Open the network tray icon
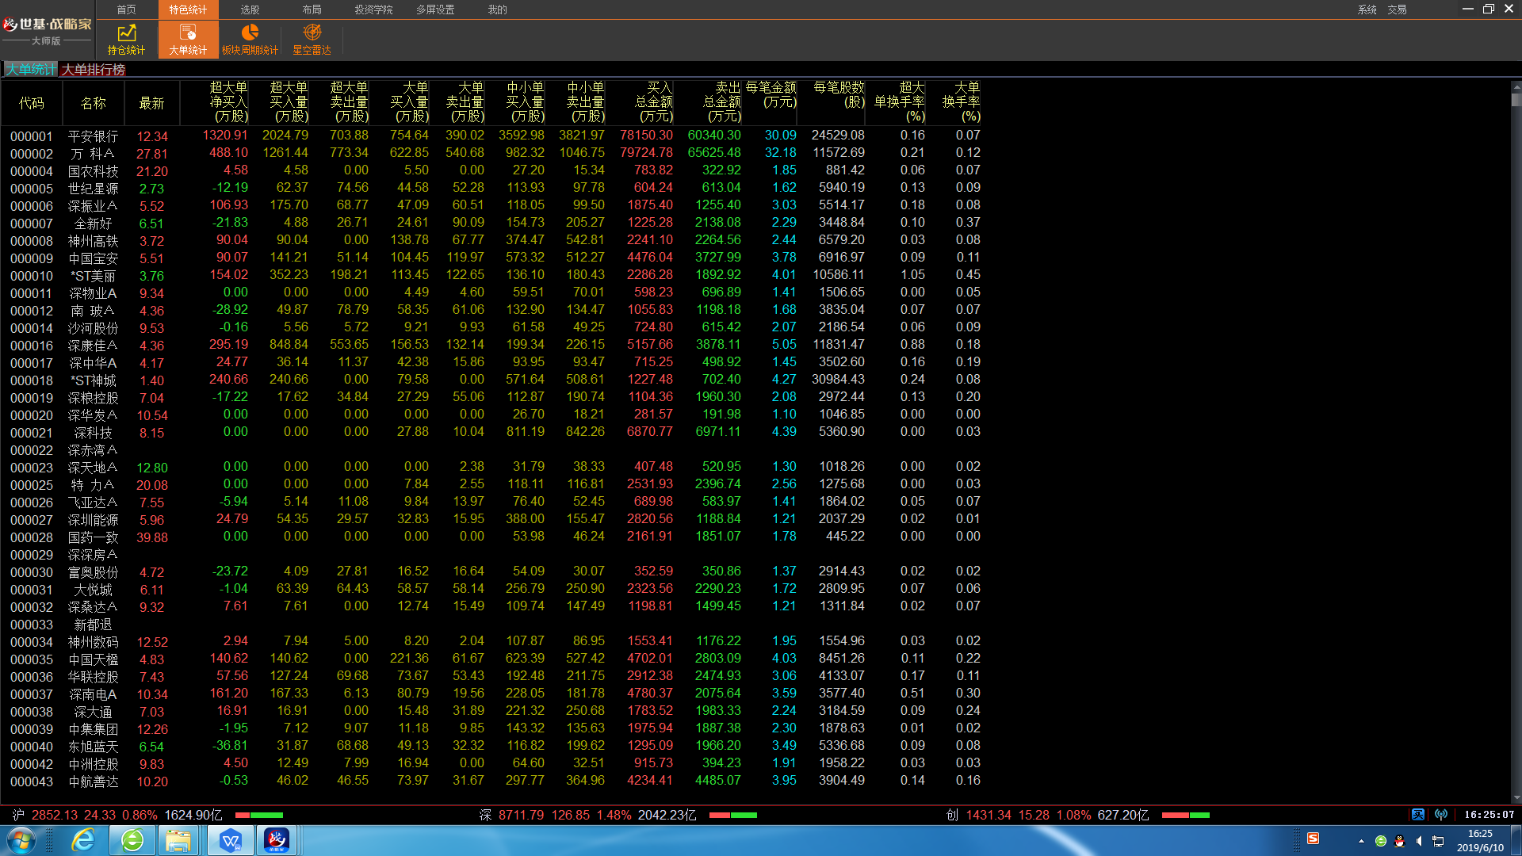The image size is (1522, 856). click(1438, 841)
